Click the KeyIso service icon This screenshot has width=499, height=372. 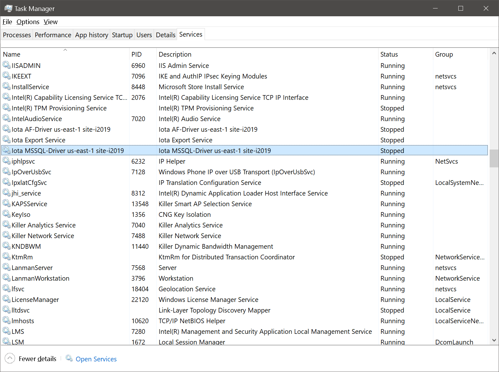coord(7,214)
